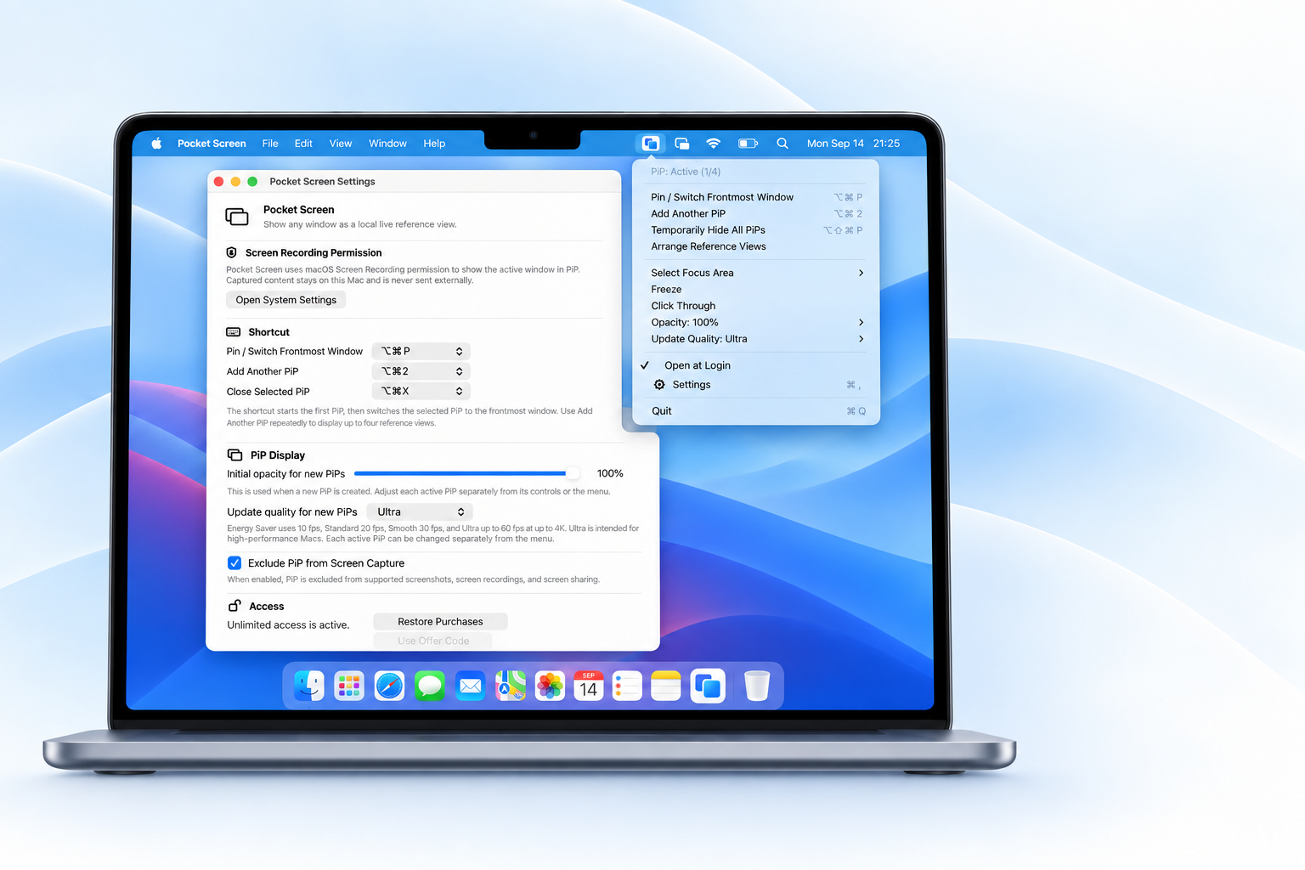
Task: Open the View menu
Action: tap(341, 144)
